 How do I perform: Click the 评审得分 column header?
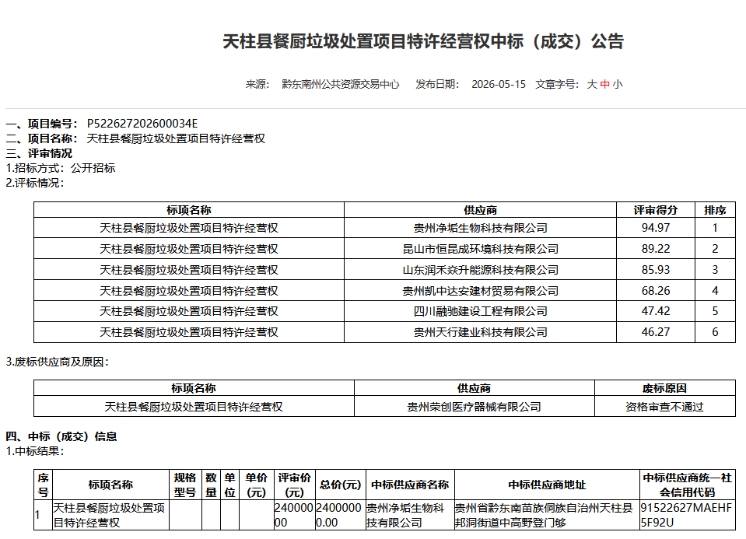[656, 210]
